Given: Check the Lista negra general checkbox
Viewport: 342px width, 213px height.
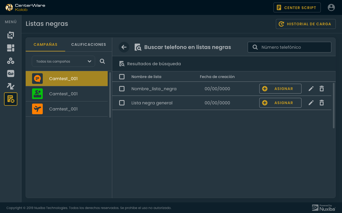Looking at the screenshot, I should pyautogui.click(x=122, y=103).
